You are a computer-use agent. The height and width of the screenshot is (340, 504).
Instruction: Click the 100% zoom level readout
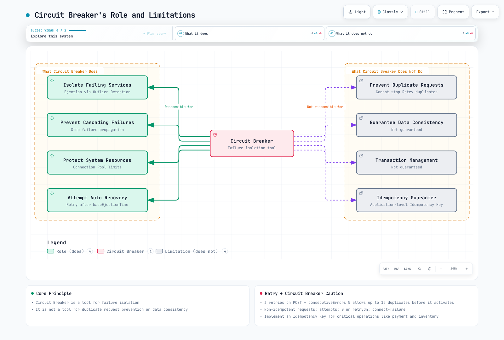pyautogui.click(x=454, y=269)
